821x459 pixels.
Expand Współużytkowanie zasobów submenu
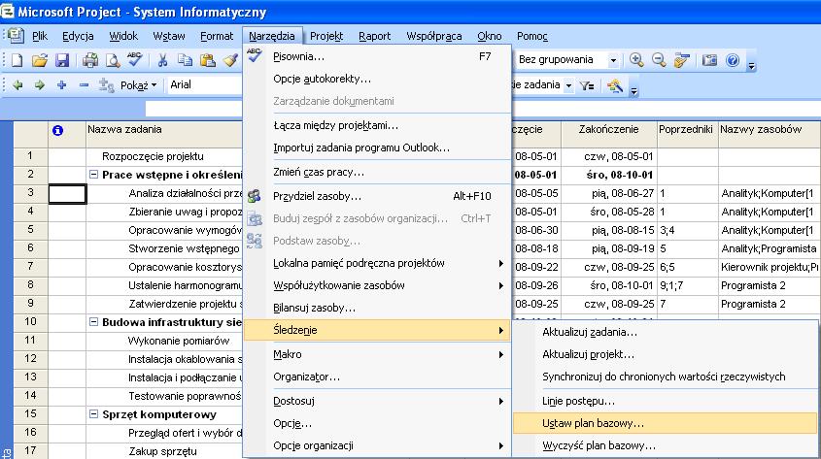(500, 286)
